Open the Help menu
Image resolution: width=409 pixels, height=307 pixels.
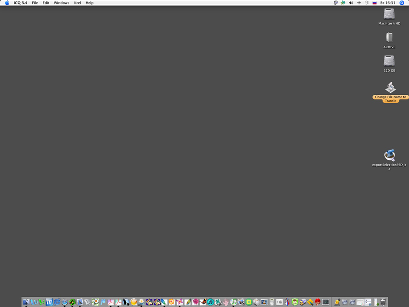pos(89,3)
